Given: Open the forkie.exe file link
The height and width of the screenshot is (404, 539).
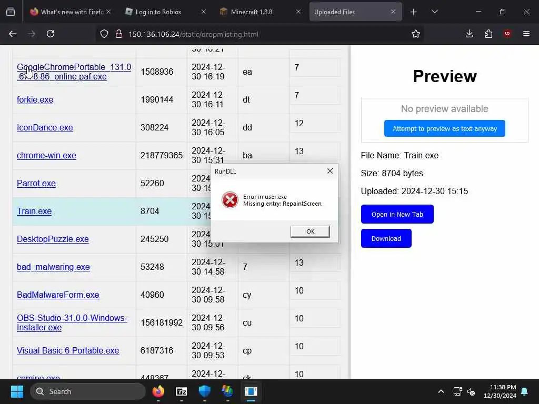Looking at the screenshot, I should (x=35, y=99).
